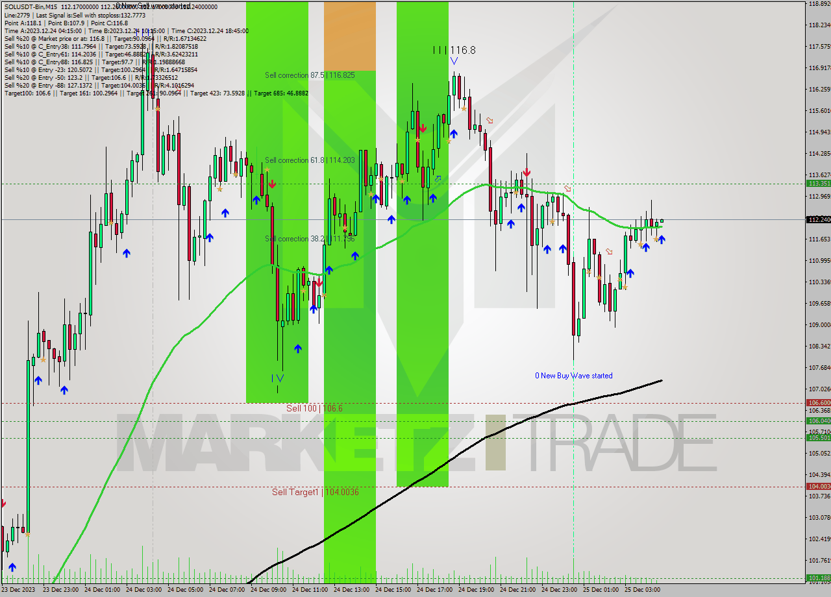Viewport: 831px width, 597px height.
Task: Click the '24 Dec 01:00' time axis label
Action: (102, 590)
